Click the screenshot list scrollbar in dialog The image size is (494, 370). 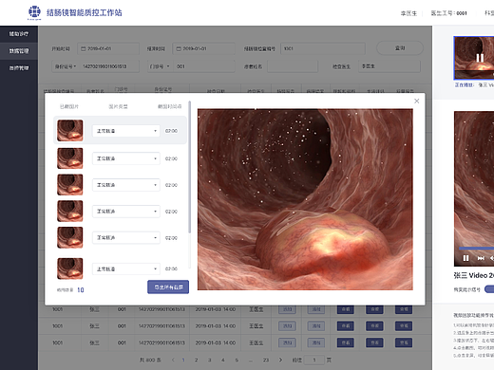190,168
